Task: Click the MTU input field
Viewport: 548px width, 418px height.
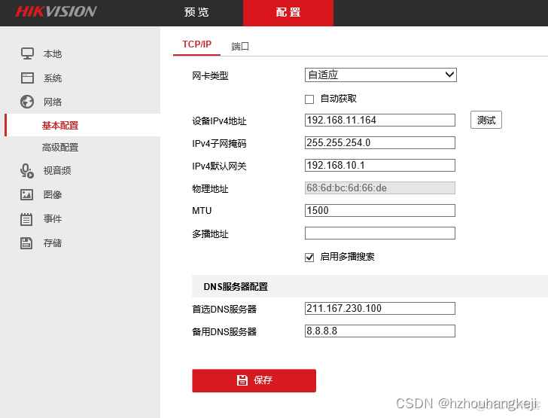Action: (x=380, y=211)
